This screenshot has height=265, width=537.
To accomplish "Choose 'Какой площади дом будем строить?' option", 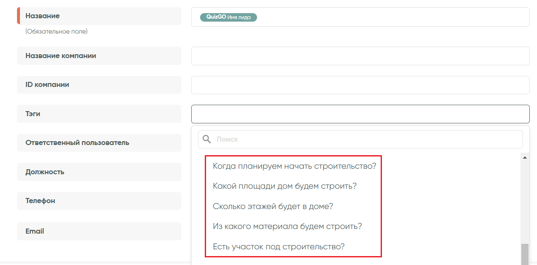I will pos(284,186).
